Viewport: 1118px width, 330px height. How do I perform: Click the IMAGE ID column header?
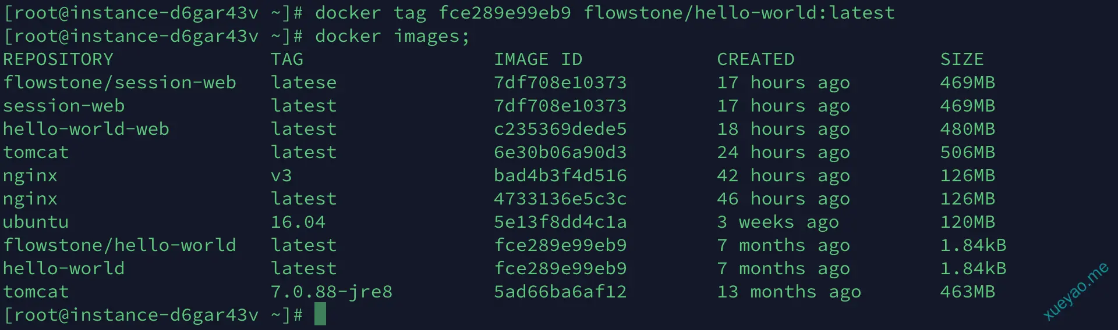(x=538, y=59)
